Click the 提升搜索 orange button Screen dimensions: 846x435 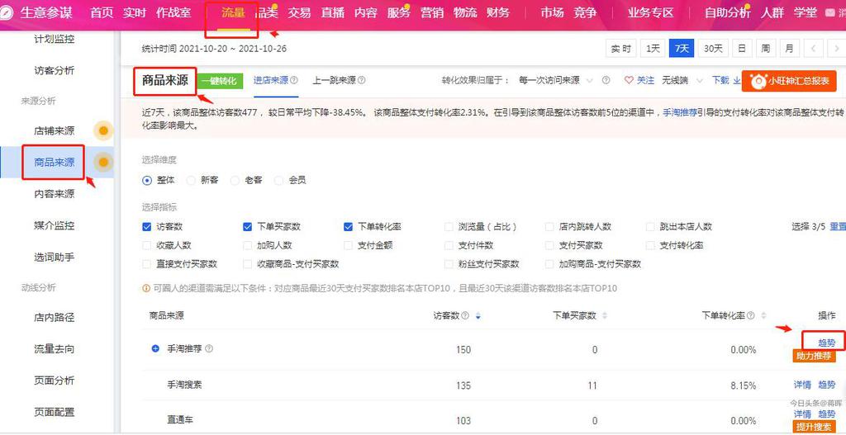click(x=814, y=426)
